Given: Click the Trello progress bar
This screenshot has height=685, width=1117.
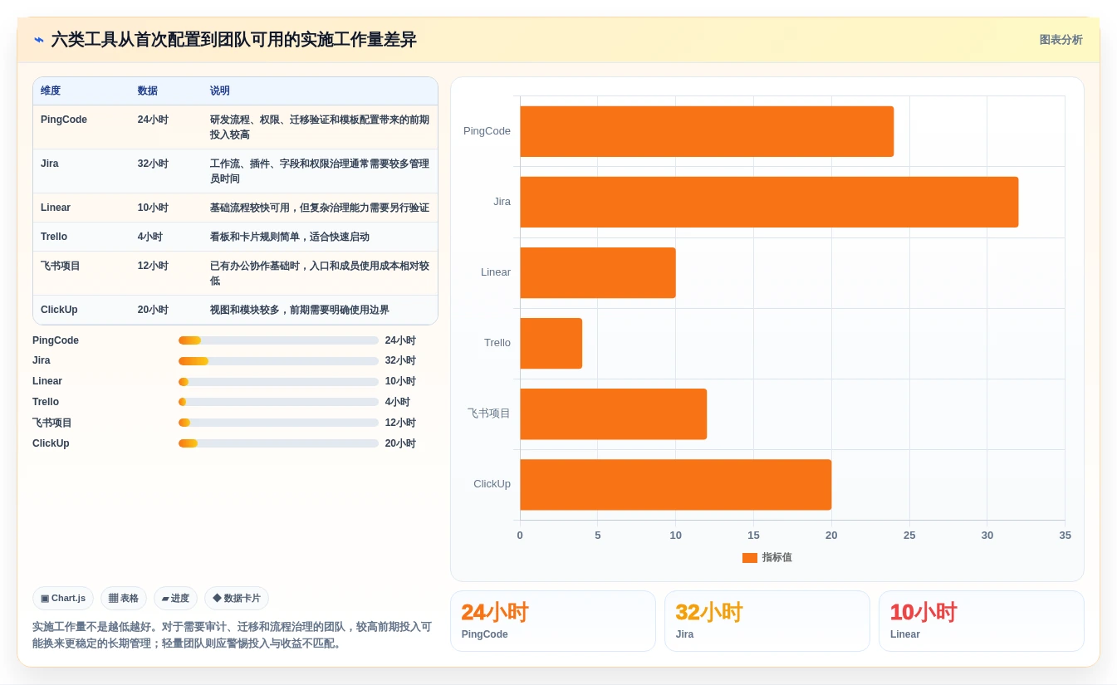Looking at the screenshot, I should tap(278, 402).
